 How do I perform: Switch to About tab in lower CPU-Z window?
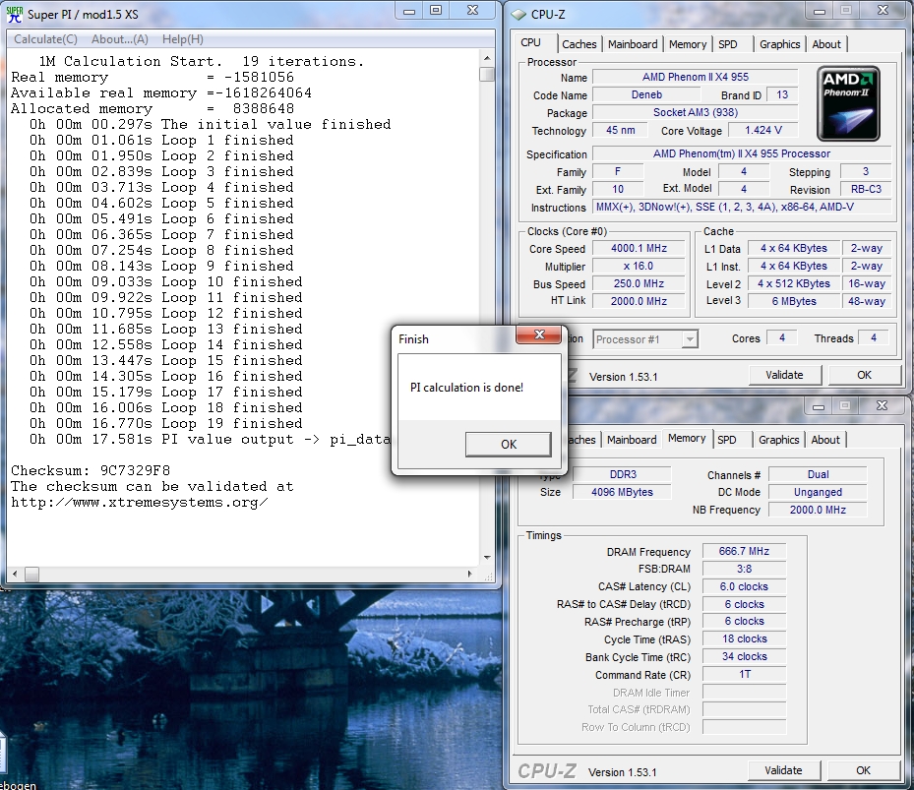pos(825,440)
